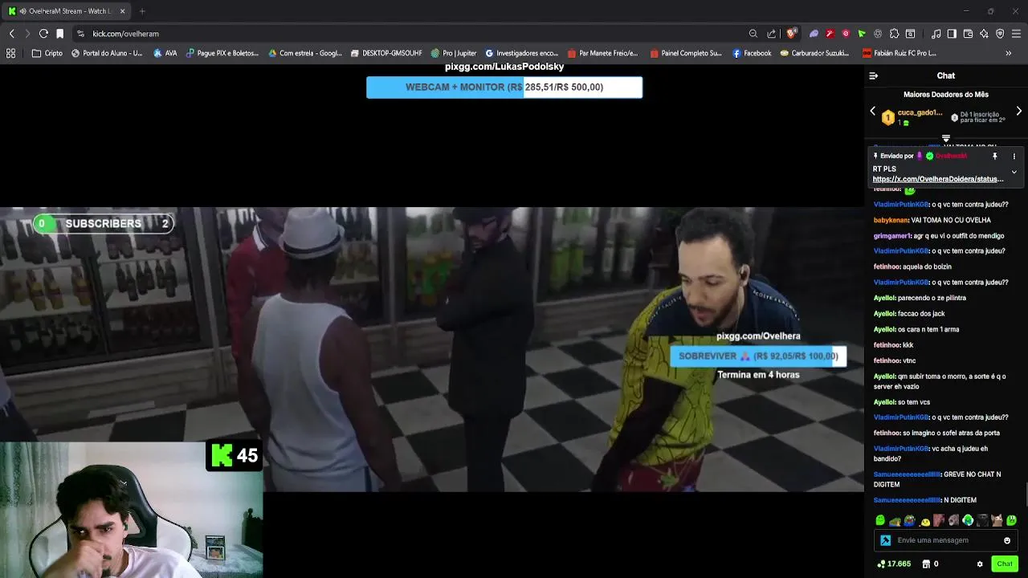This screenshot has width=1028, height=578.
Task: Click username grimgamer1 in chat
Action: point(892,236)
